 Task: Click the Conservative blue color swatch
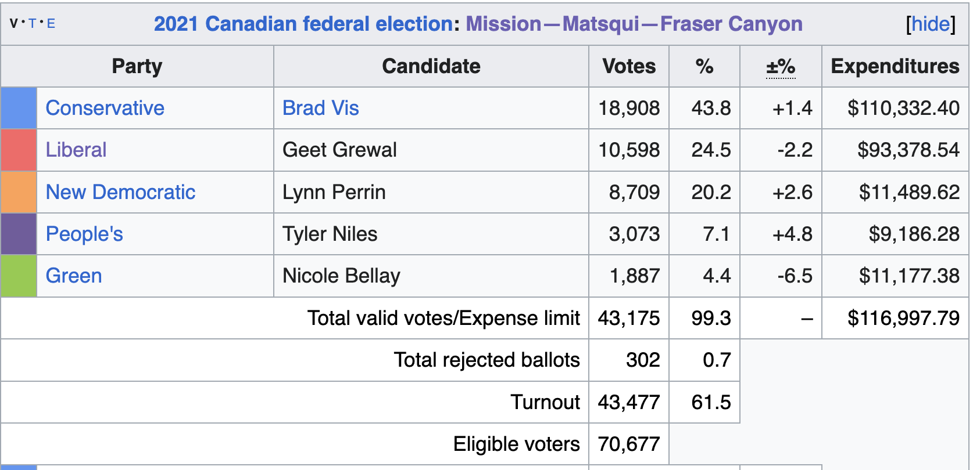19,108
